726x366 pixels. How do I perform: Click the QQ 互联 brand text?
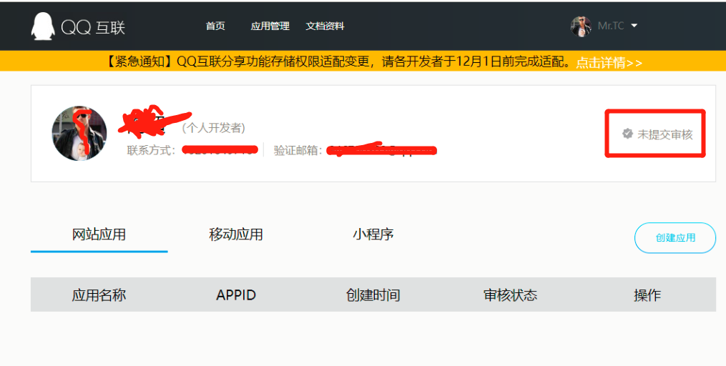click(93, 27)
